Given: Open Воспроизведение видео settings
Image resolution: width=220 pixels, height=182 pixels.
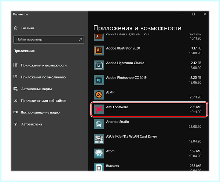Looking at the screenshot, I should 40,113.
